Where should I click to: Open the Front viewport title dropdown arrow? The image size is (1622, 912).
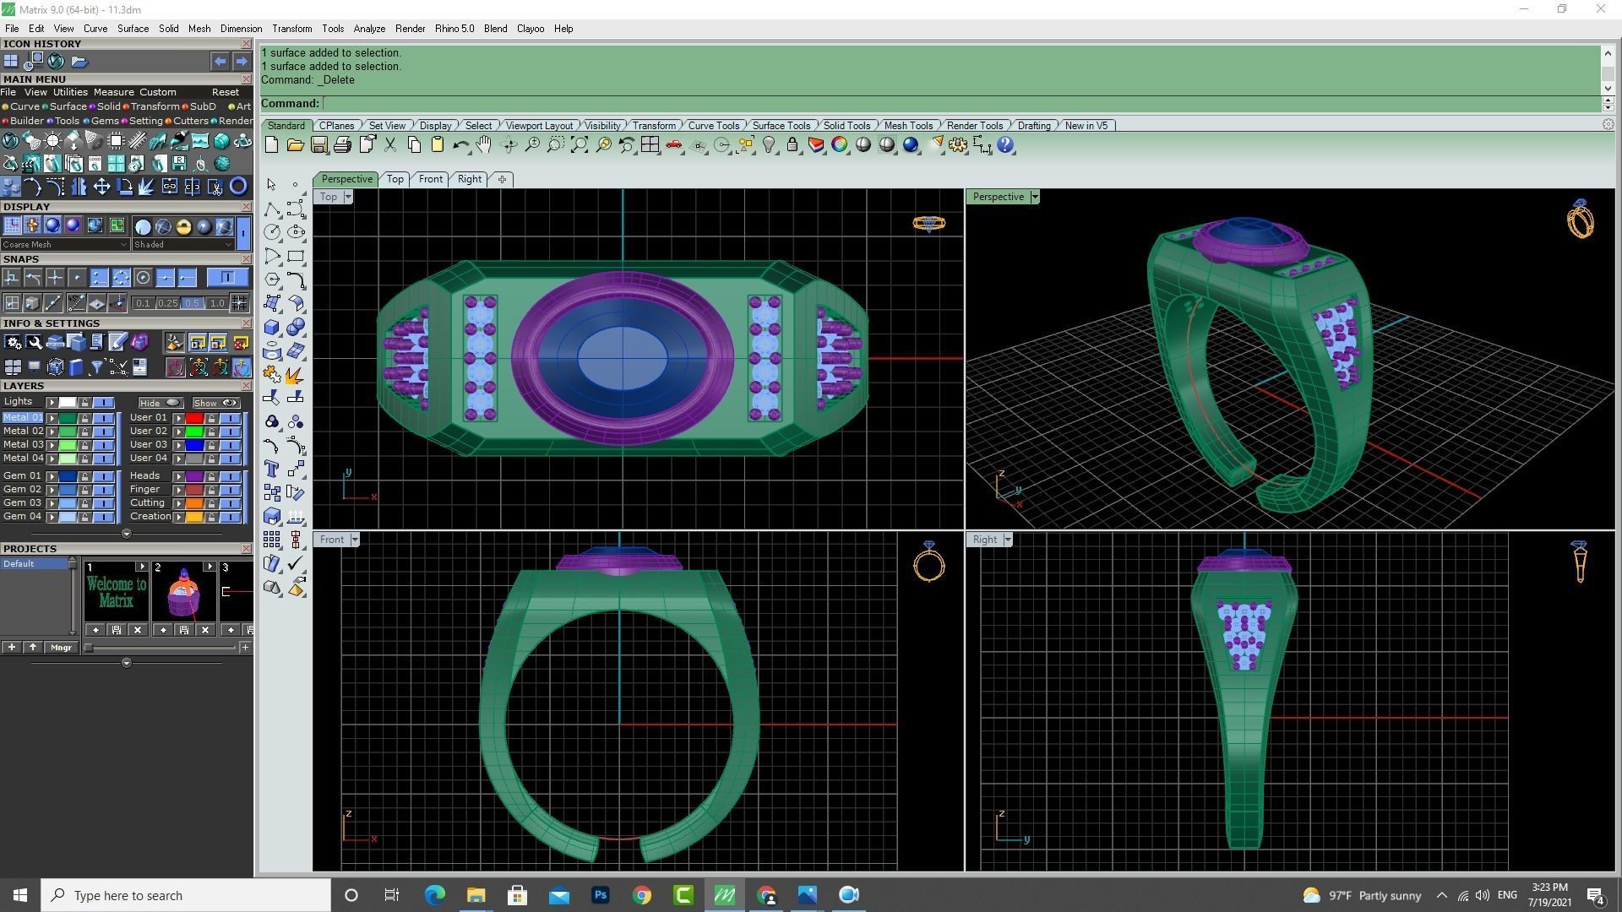point(355,540)
